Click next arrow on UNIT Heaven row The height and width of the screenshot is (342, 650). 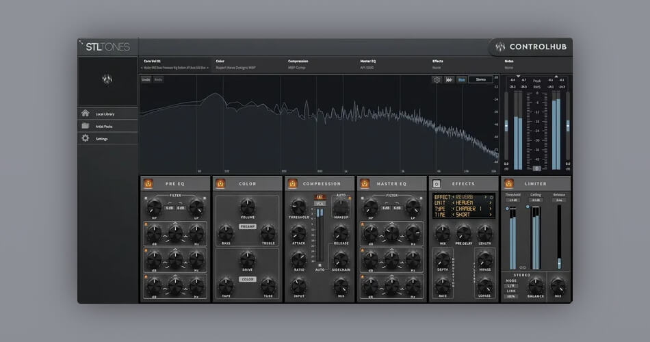[x=490, y=203]
